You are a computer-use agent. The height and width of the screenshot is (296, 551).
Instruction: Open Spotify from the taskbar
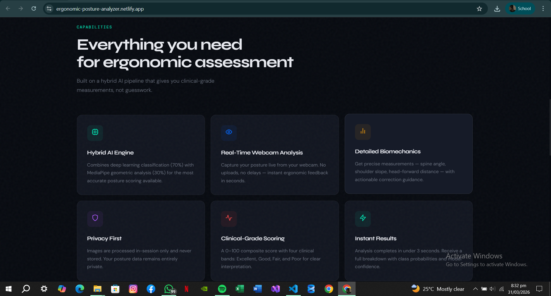pos(222,289)
